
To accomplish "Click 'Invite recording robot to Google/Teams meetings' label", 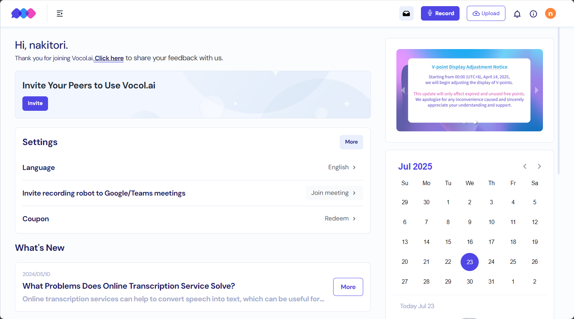I will [x=104, y=193].
